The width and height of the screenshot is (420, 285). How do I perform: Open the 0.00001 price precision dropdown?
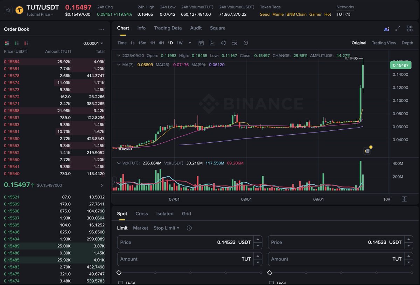tap(93, 43)
